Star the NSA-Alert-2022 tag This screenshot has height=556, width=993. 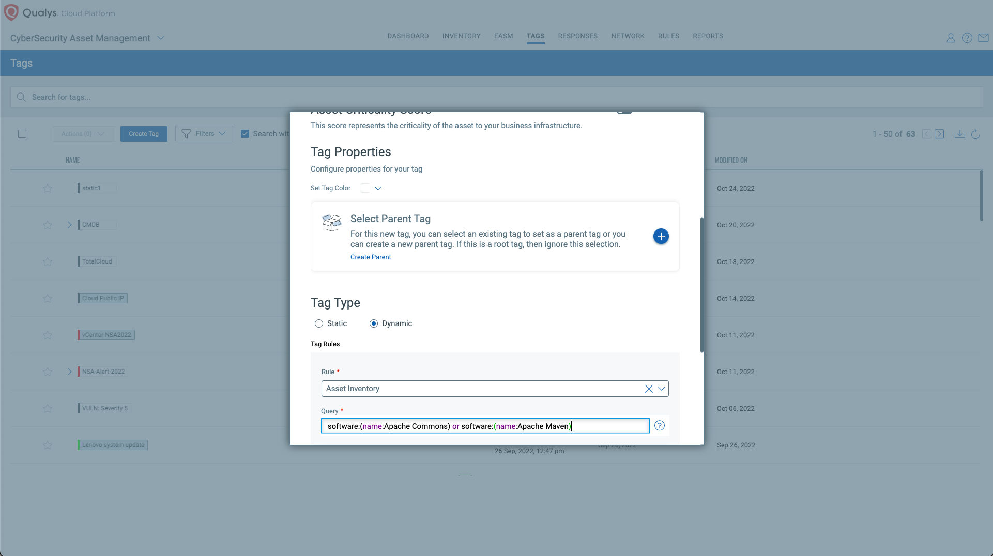48,372
